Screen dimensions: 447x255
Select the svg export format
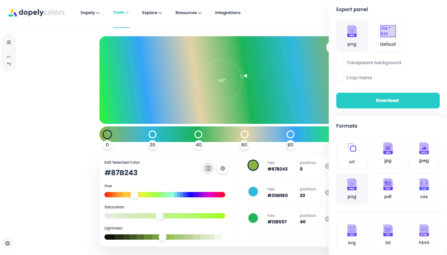[352, 235]
